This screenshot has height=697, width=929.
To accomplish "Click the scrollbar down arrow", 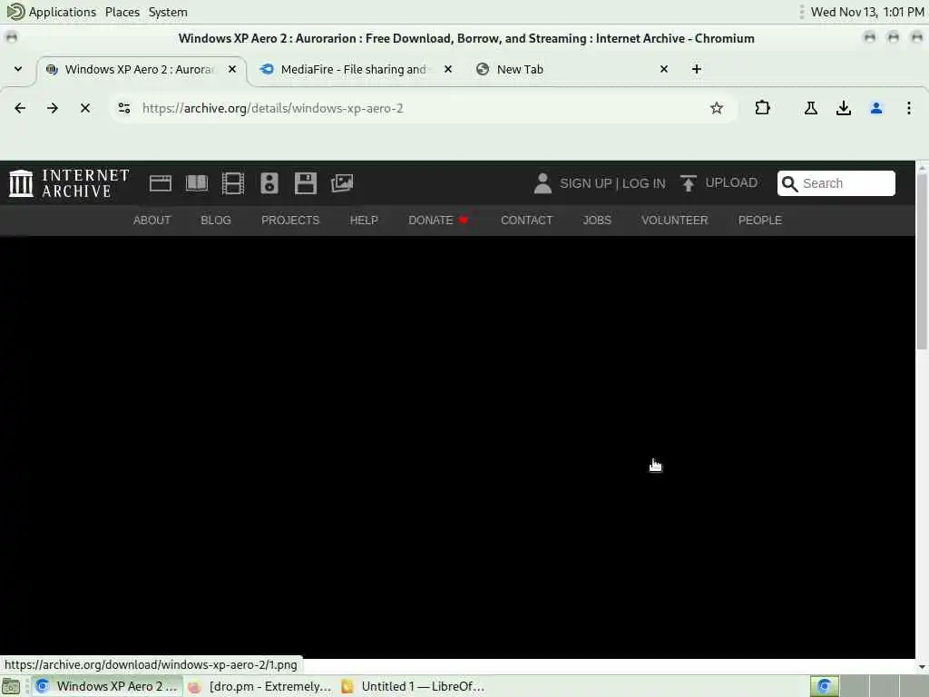I will (922, 667).
